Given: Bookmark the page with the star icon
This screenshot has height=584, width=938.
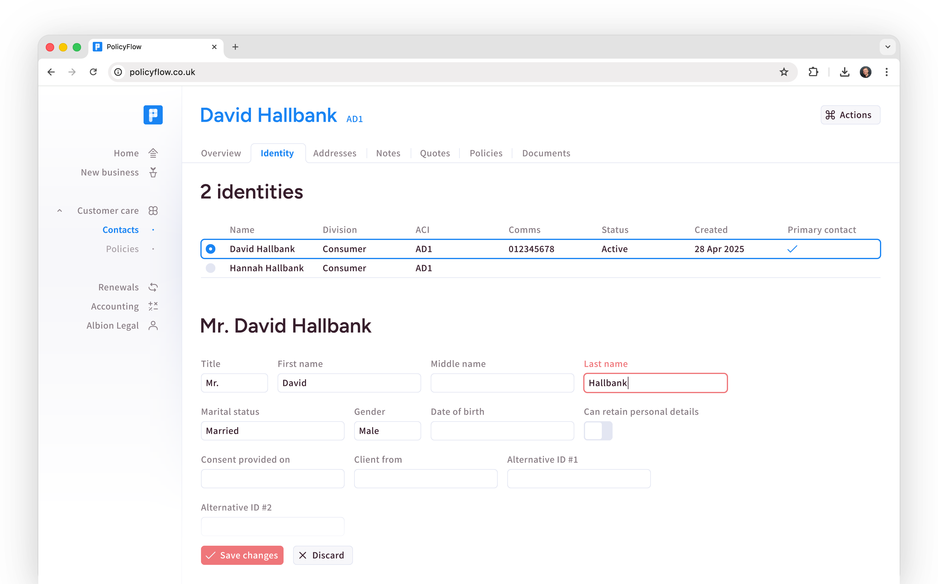Looking at the screenshot, I should [784, 72].
